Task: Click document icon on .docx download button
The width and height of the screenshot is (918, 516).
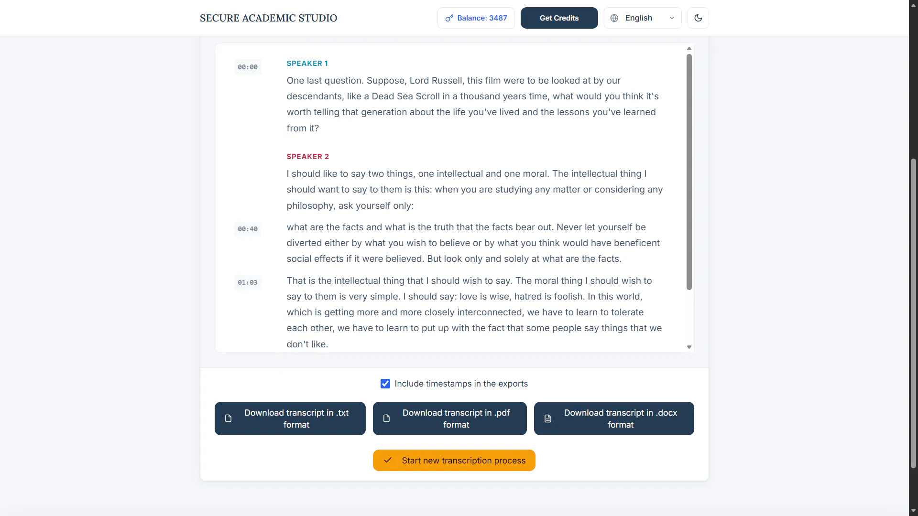Action: pos(548,418)
